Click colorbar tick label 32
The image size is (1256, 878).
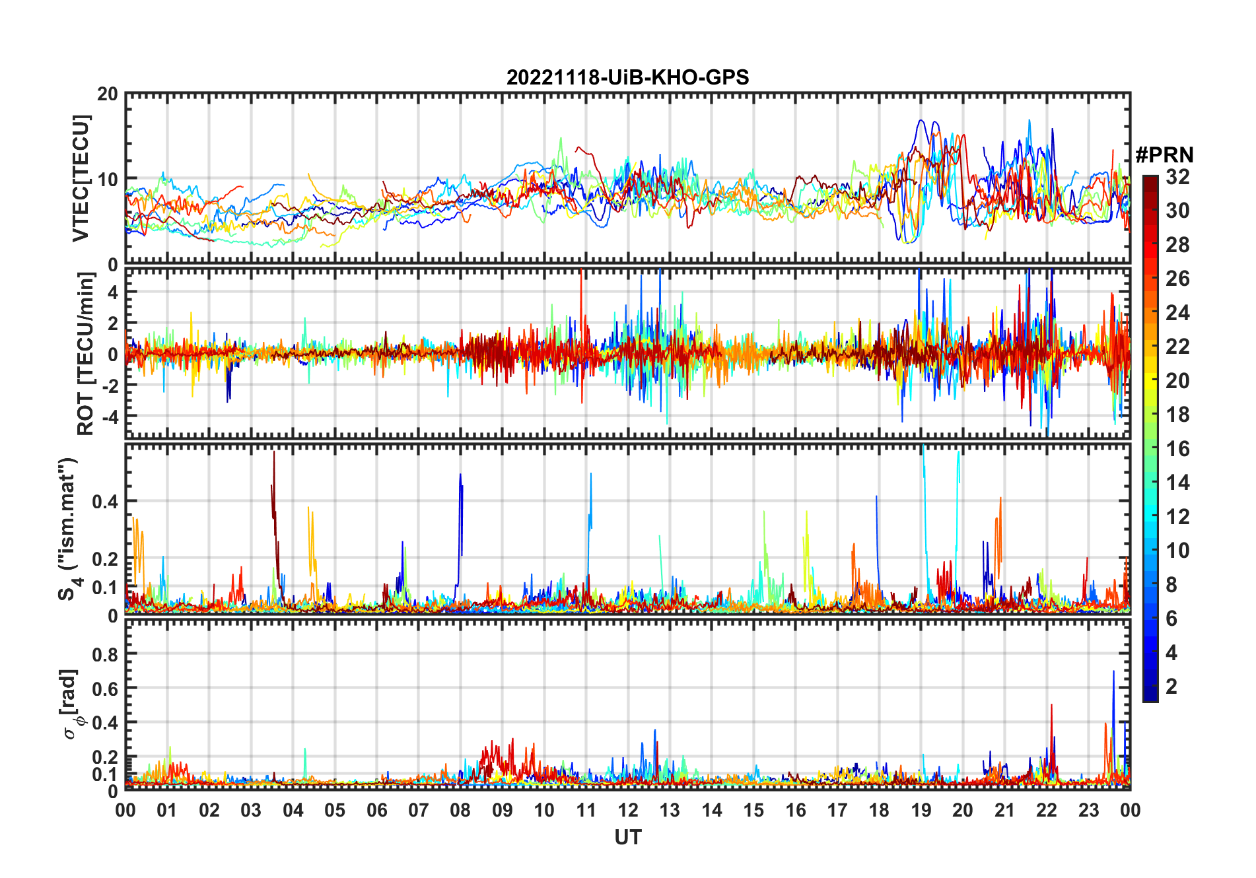pyautogui.click(x=1177, y=176)
